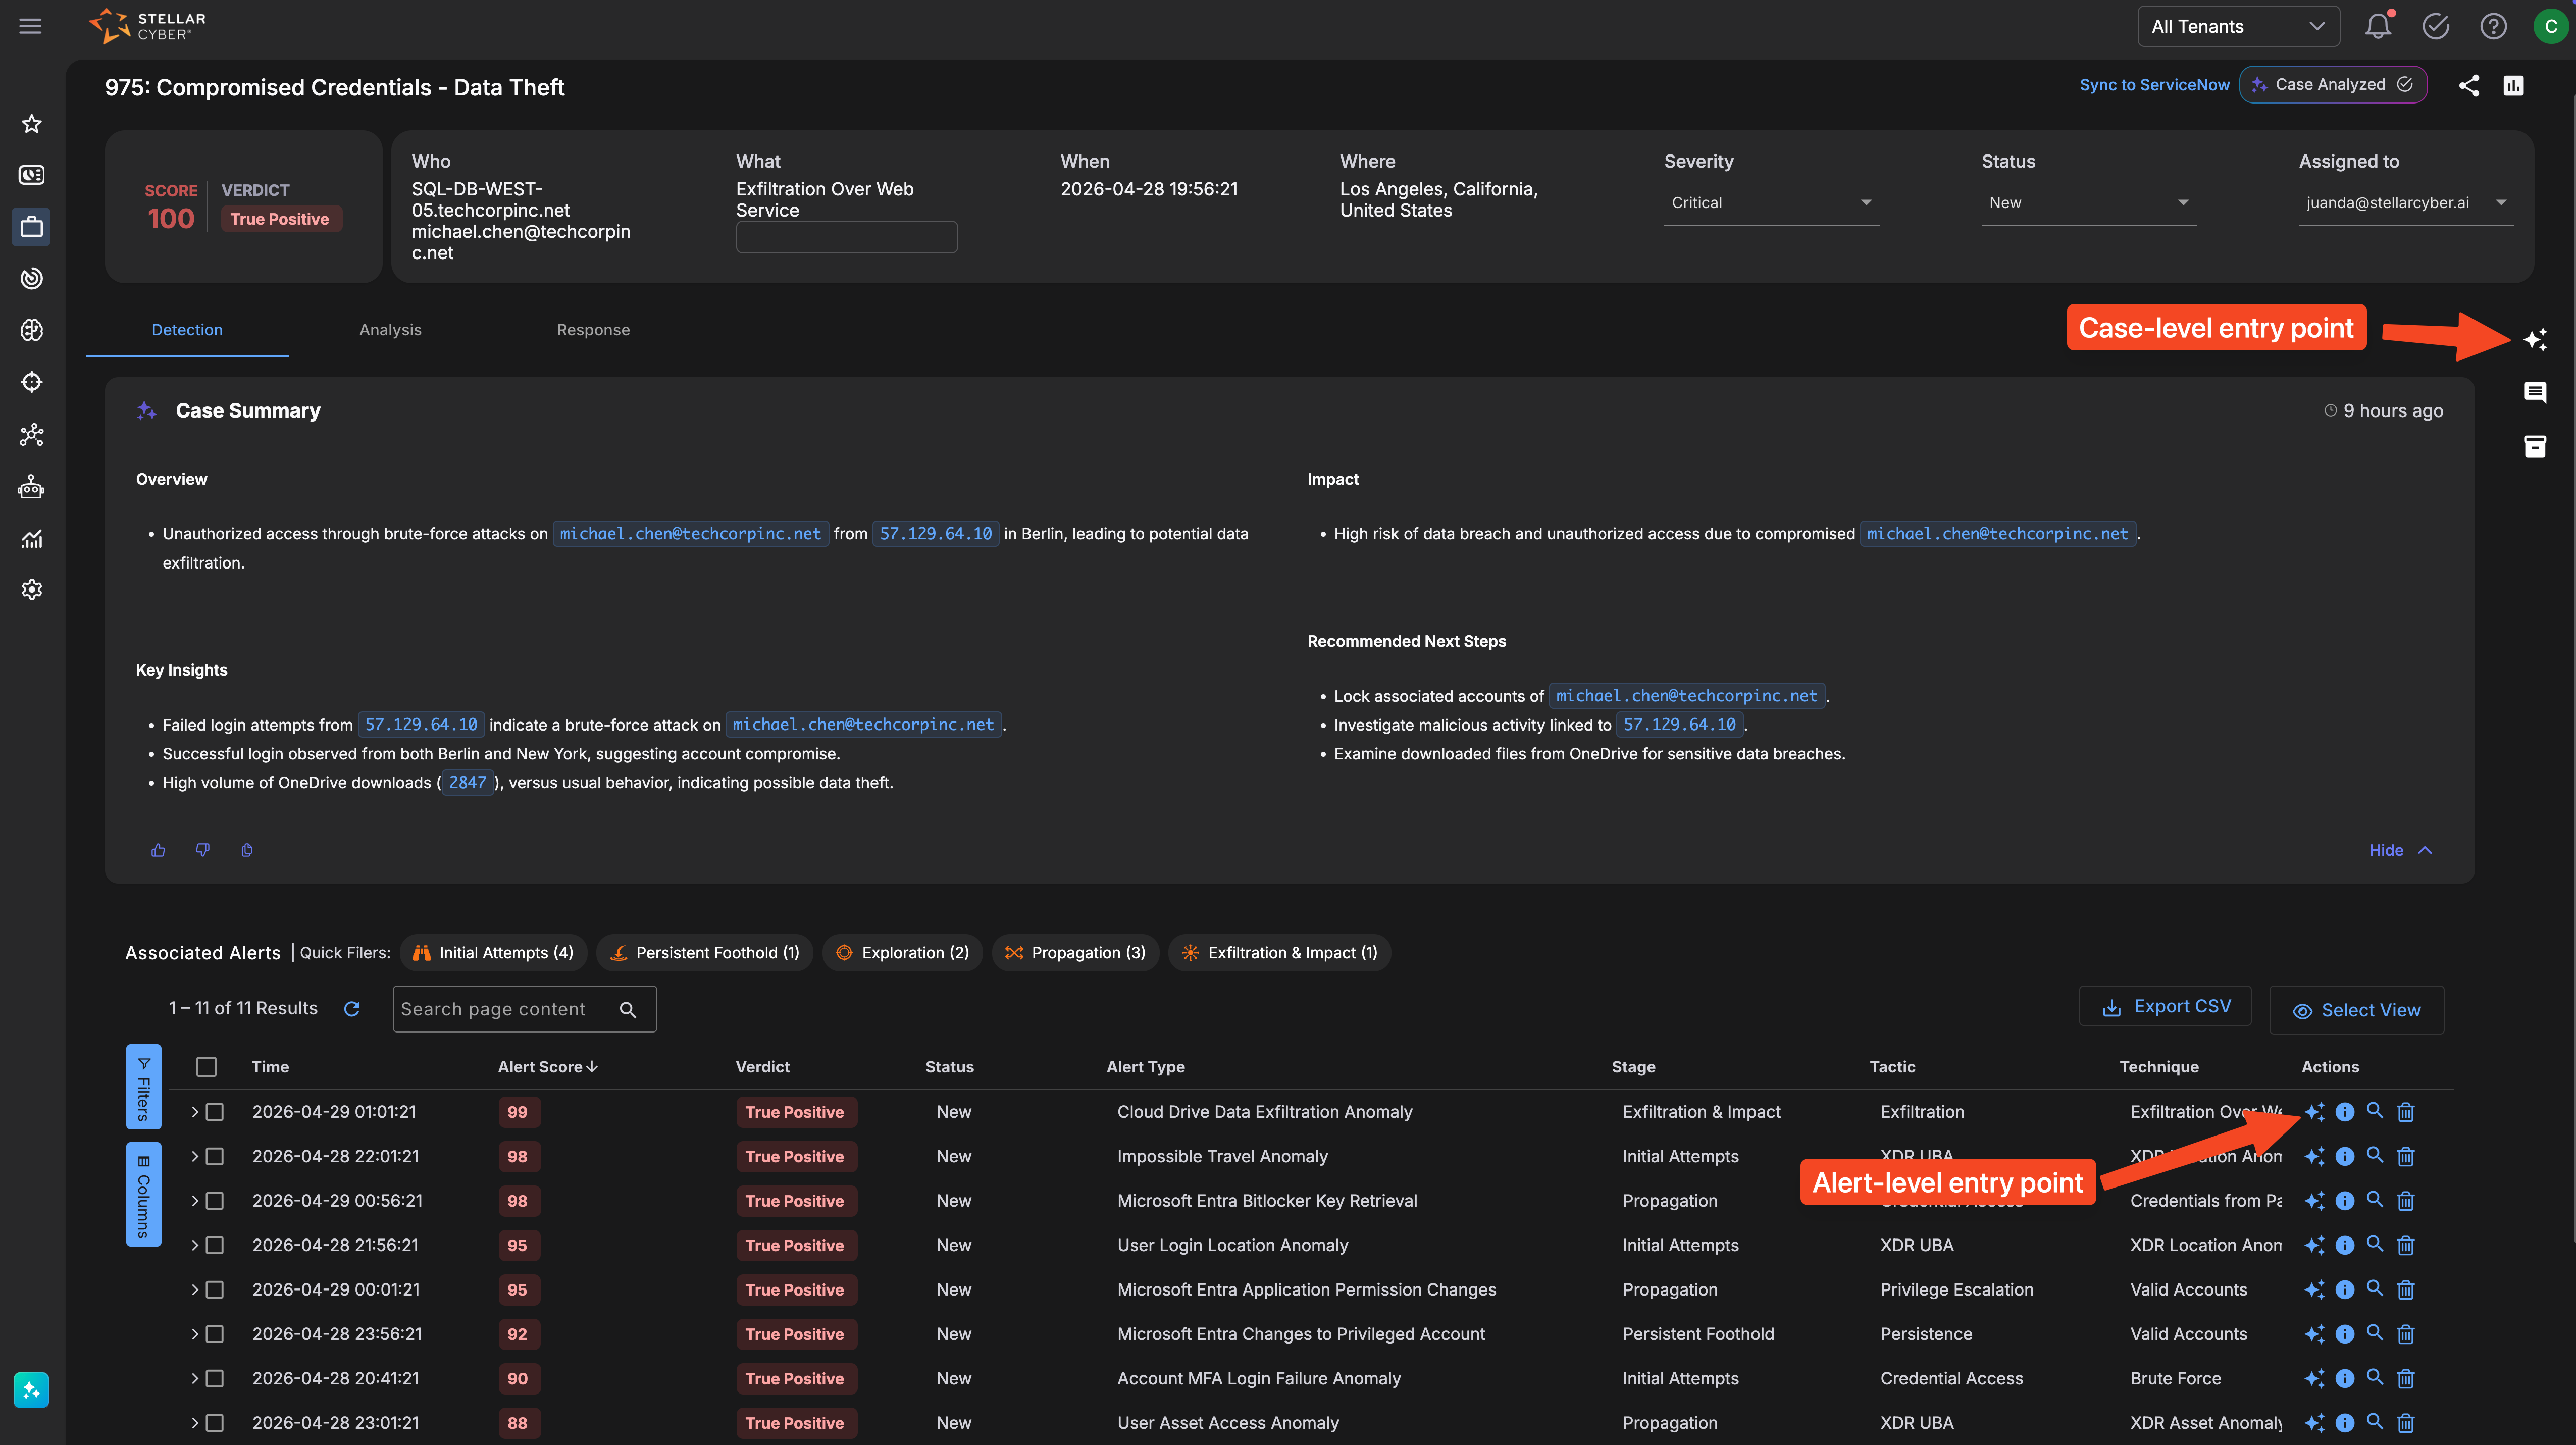Check the Application Permission Changes row box
The image size is (2576, 1445).
click(x=215, y=1290)
